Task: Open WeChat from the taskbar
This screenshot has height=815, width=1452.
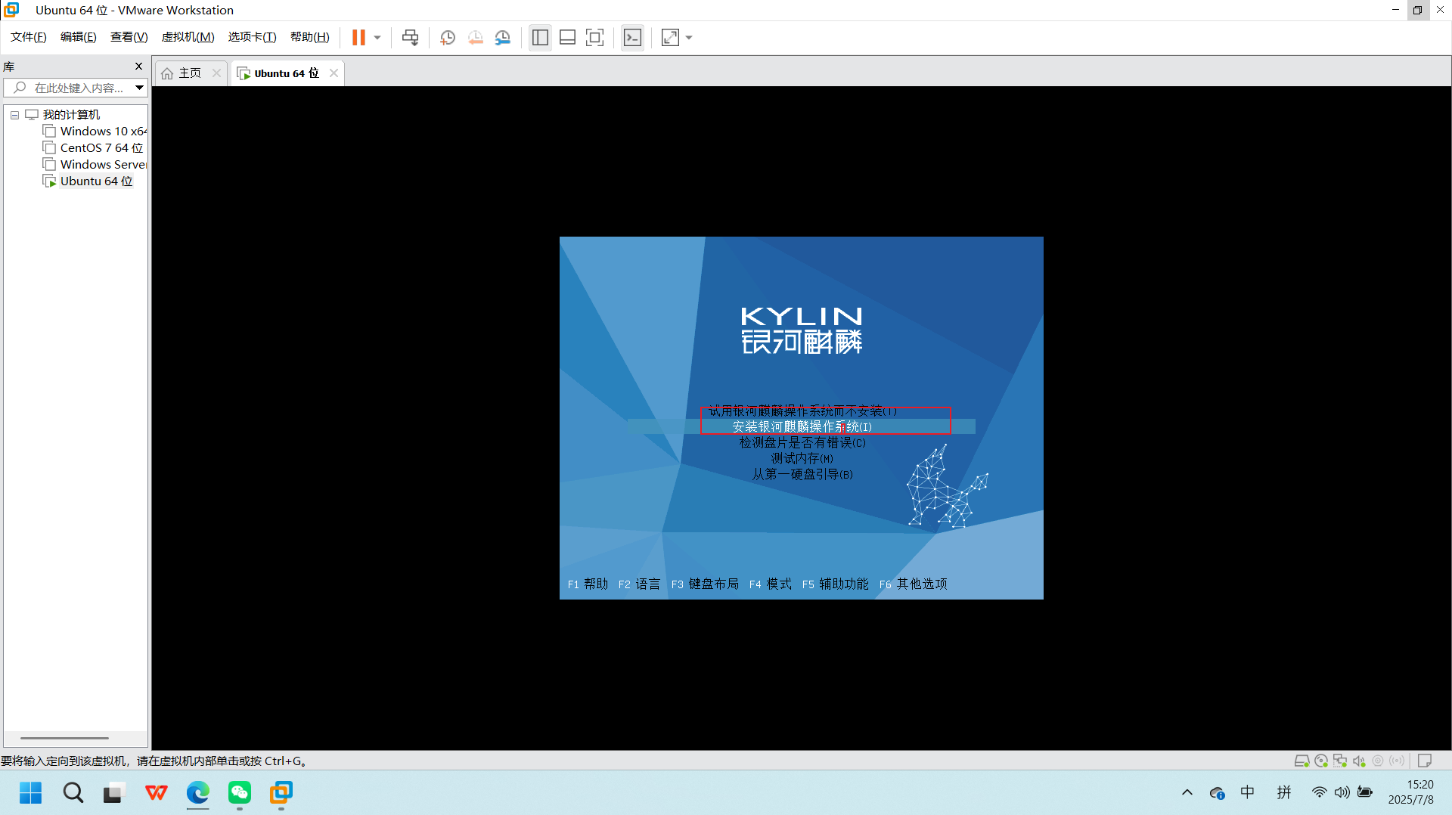Action: [240, 793]
